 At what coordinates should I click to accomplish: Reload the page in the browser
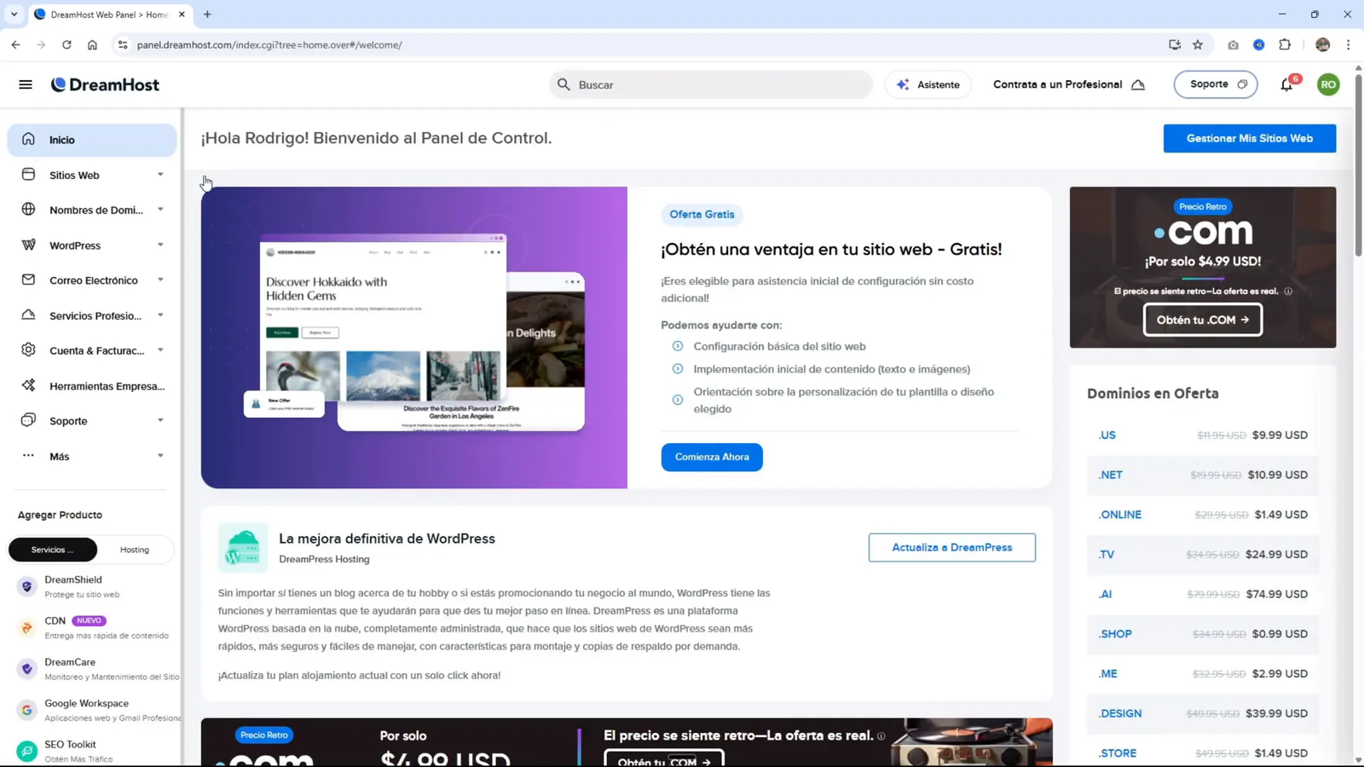(x=66, y=44)
